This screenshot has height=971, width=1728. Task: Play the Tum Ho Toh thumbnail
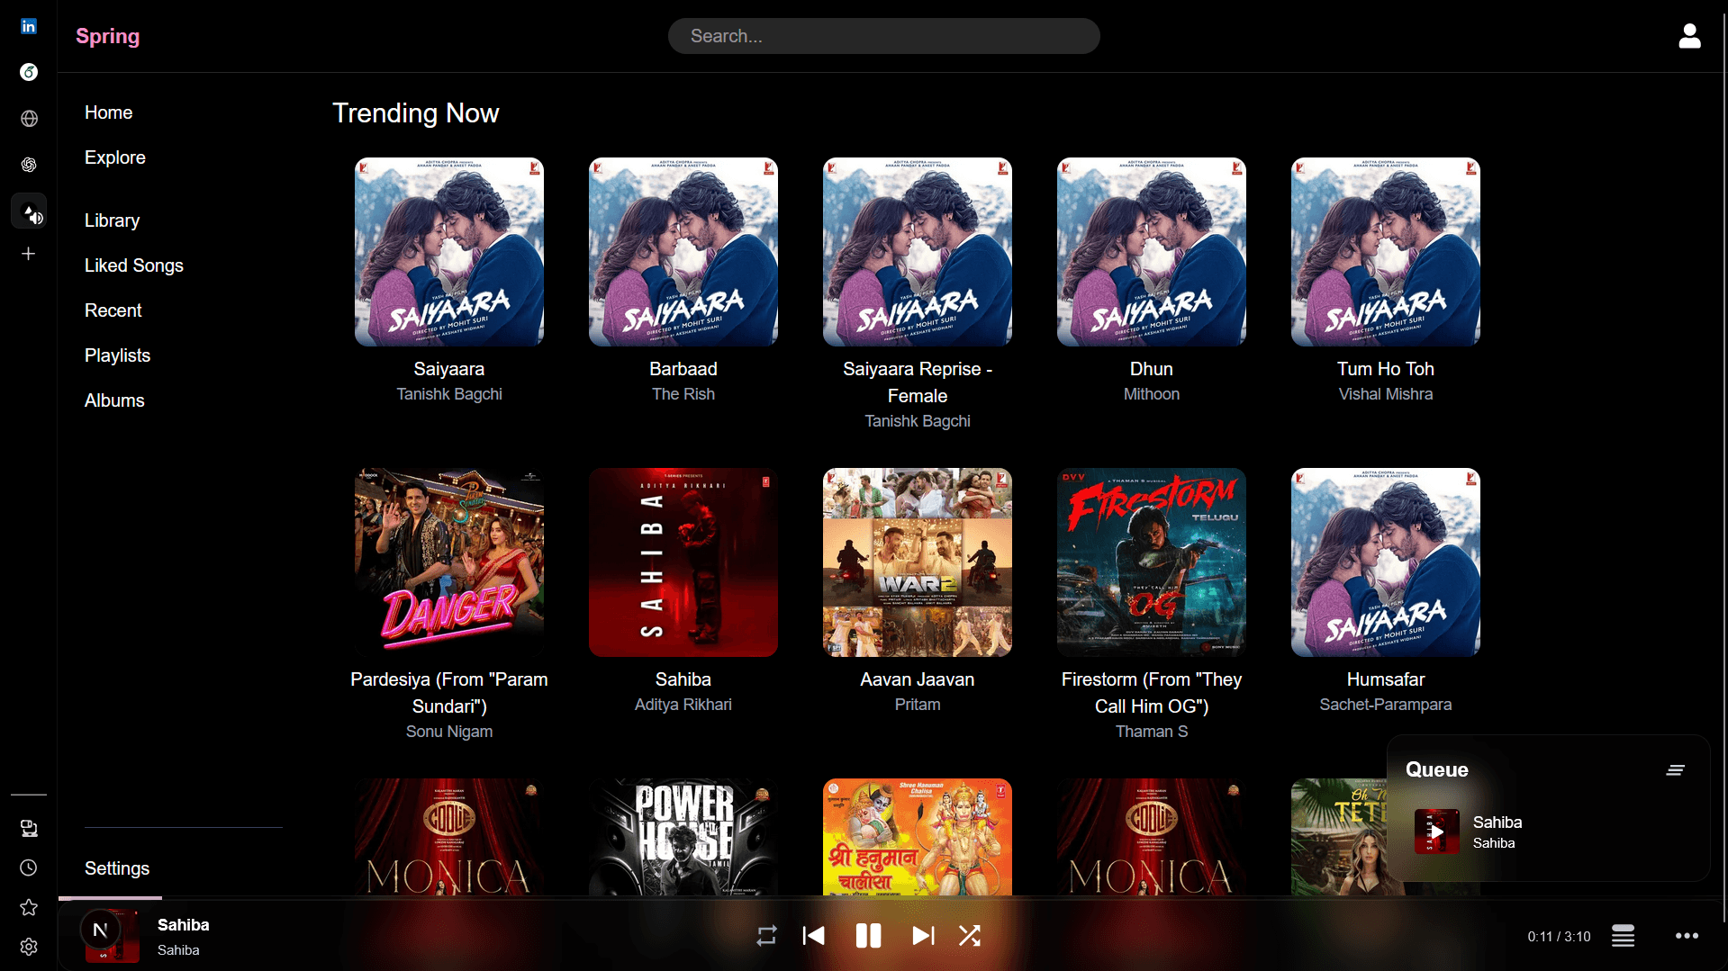(1386, 252)
